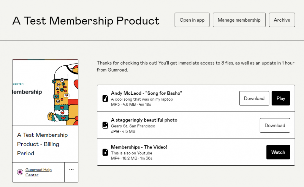Click the product card title text
Viewport: 304px width, 187px height.
(x=42, y=144)
